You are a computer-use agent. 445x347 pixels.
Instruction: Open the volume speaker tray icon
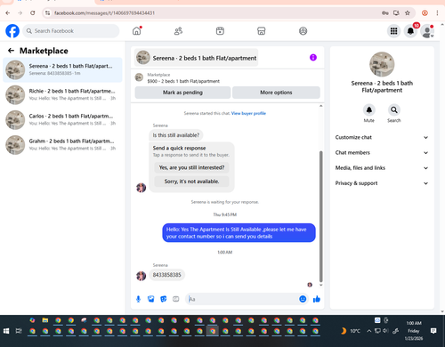coord(385,331)
